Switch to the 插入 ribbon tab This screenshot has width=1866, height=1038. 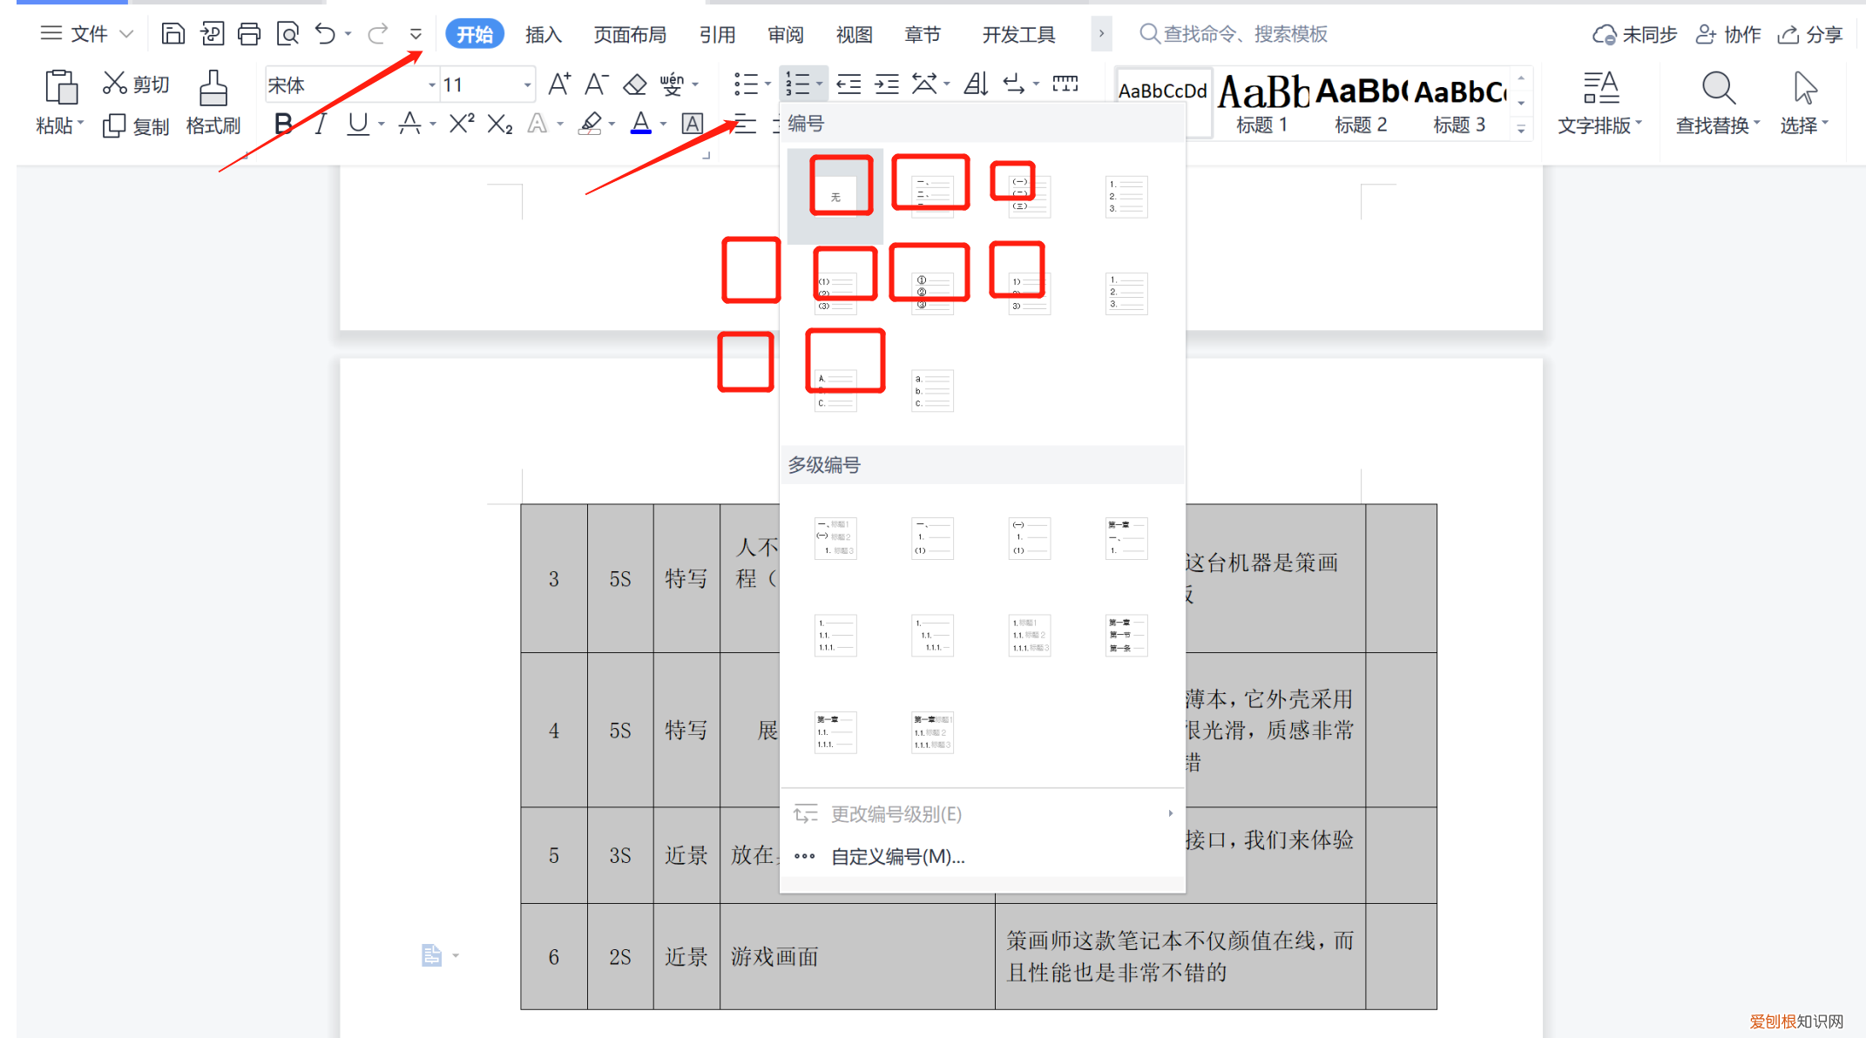[542, 34]
